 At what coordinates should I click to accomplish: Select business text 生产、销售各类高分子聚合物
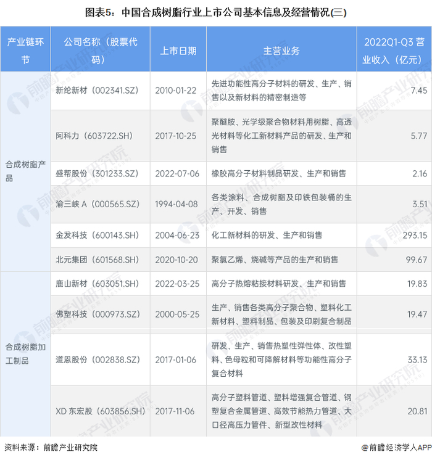pos(262,308)
